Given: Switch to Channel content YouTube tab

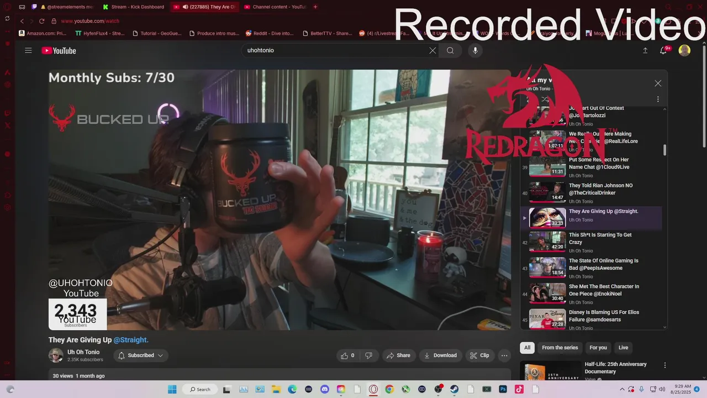Looking at the screenshot, I should (x=275, y=7).
